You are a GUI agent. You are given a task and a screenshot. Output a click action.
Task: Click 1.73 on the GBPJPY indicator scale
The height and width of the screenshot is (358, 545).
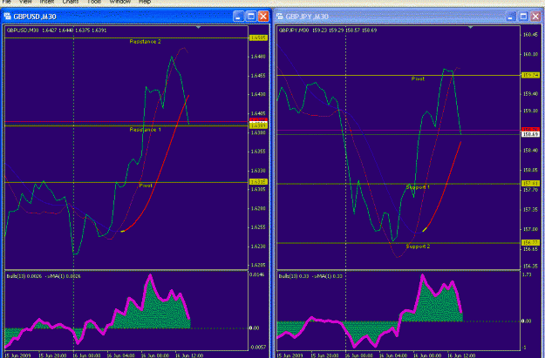tap(527, 274)
